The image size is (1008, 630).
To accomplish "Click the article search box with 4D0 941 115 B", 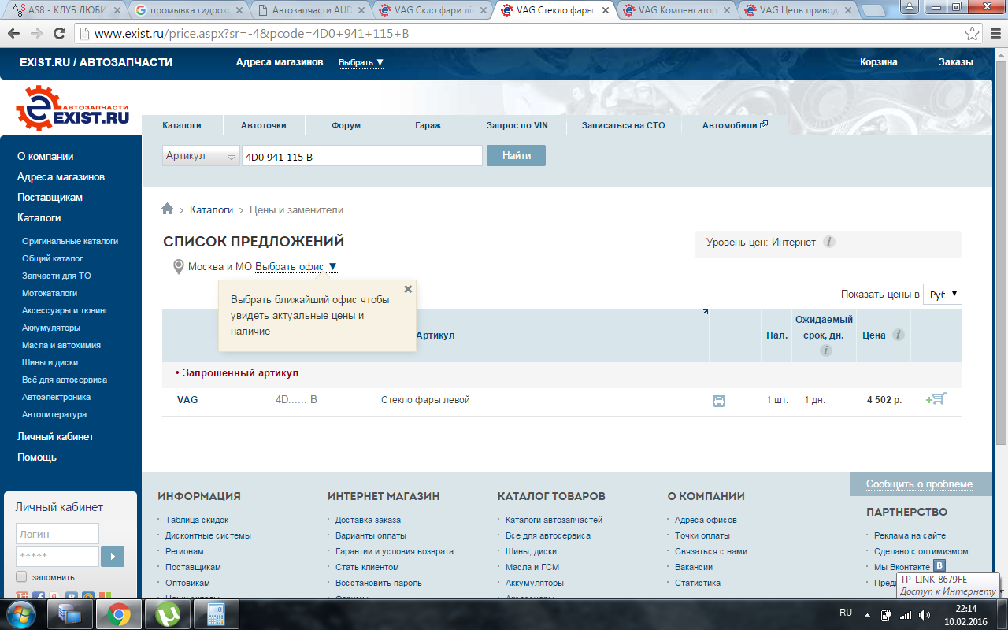I will coord(362,156).
